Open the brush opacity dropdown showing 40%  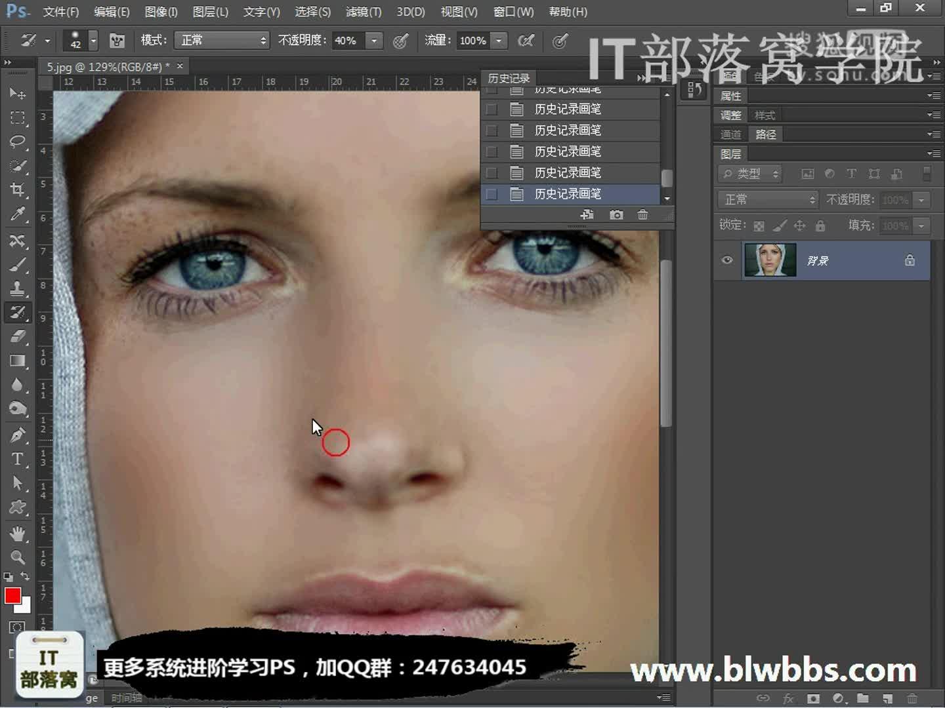pos(374,41)
